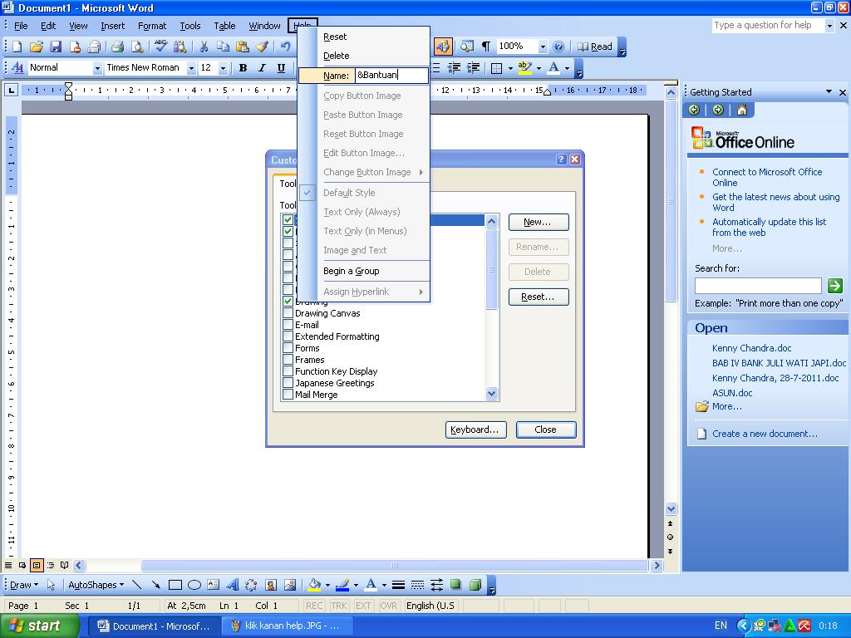Uncheck the Drawing toolbar checkbox
The height and width of the screenshot is (638, 851).
[288, 301]
